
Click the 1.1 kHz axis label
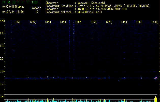click(x=2, y=33)
